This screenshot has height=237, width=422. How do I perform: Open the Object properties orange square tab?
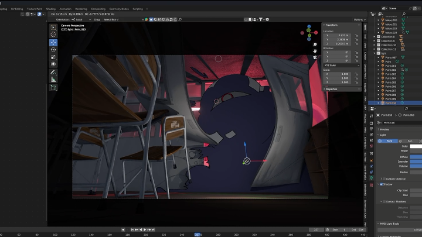click(x=372, y=160)
